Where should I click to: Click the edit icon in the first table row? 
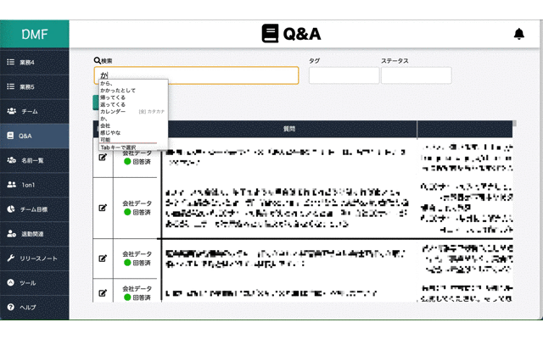tap(103, 158)
